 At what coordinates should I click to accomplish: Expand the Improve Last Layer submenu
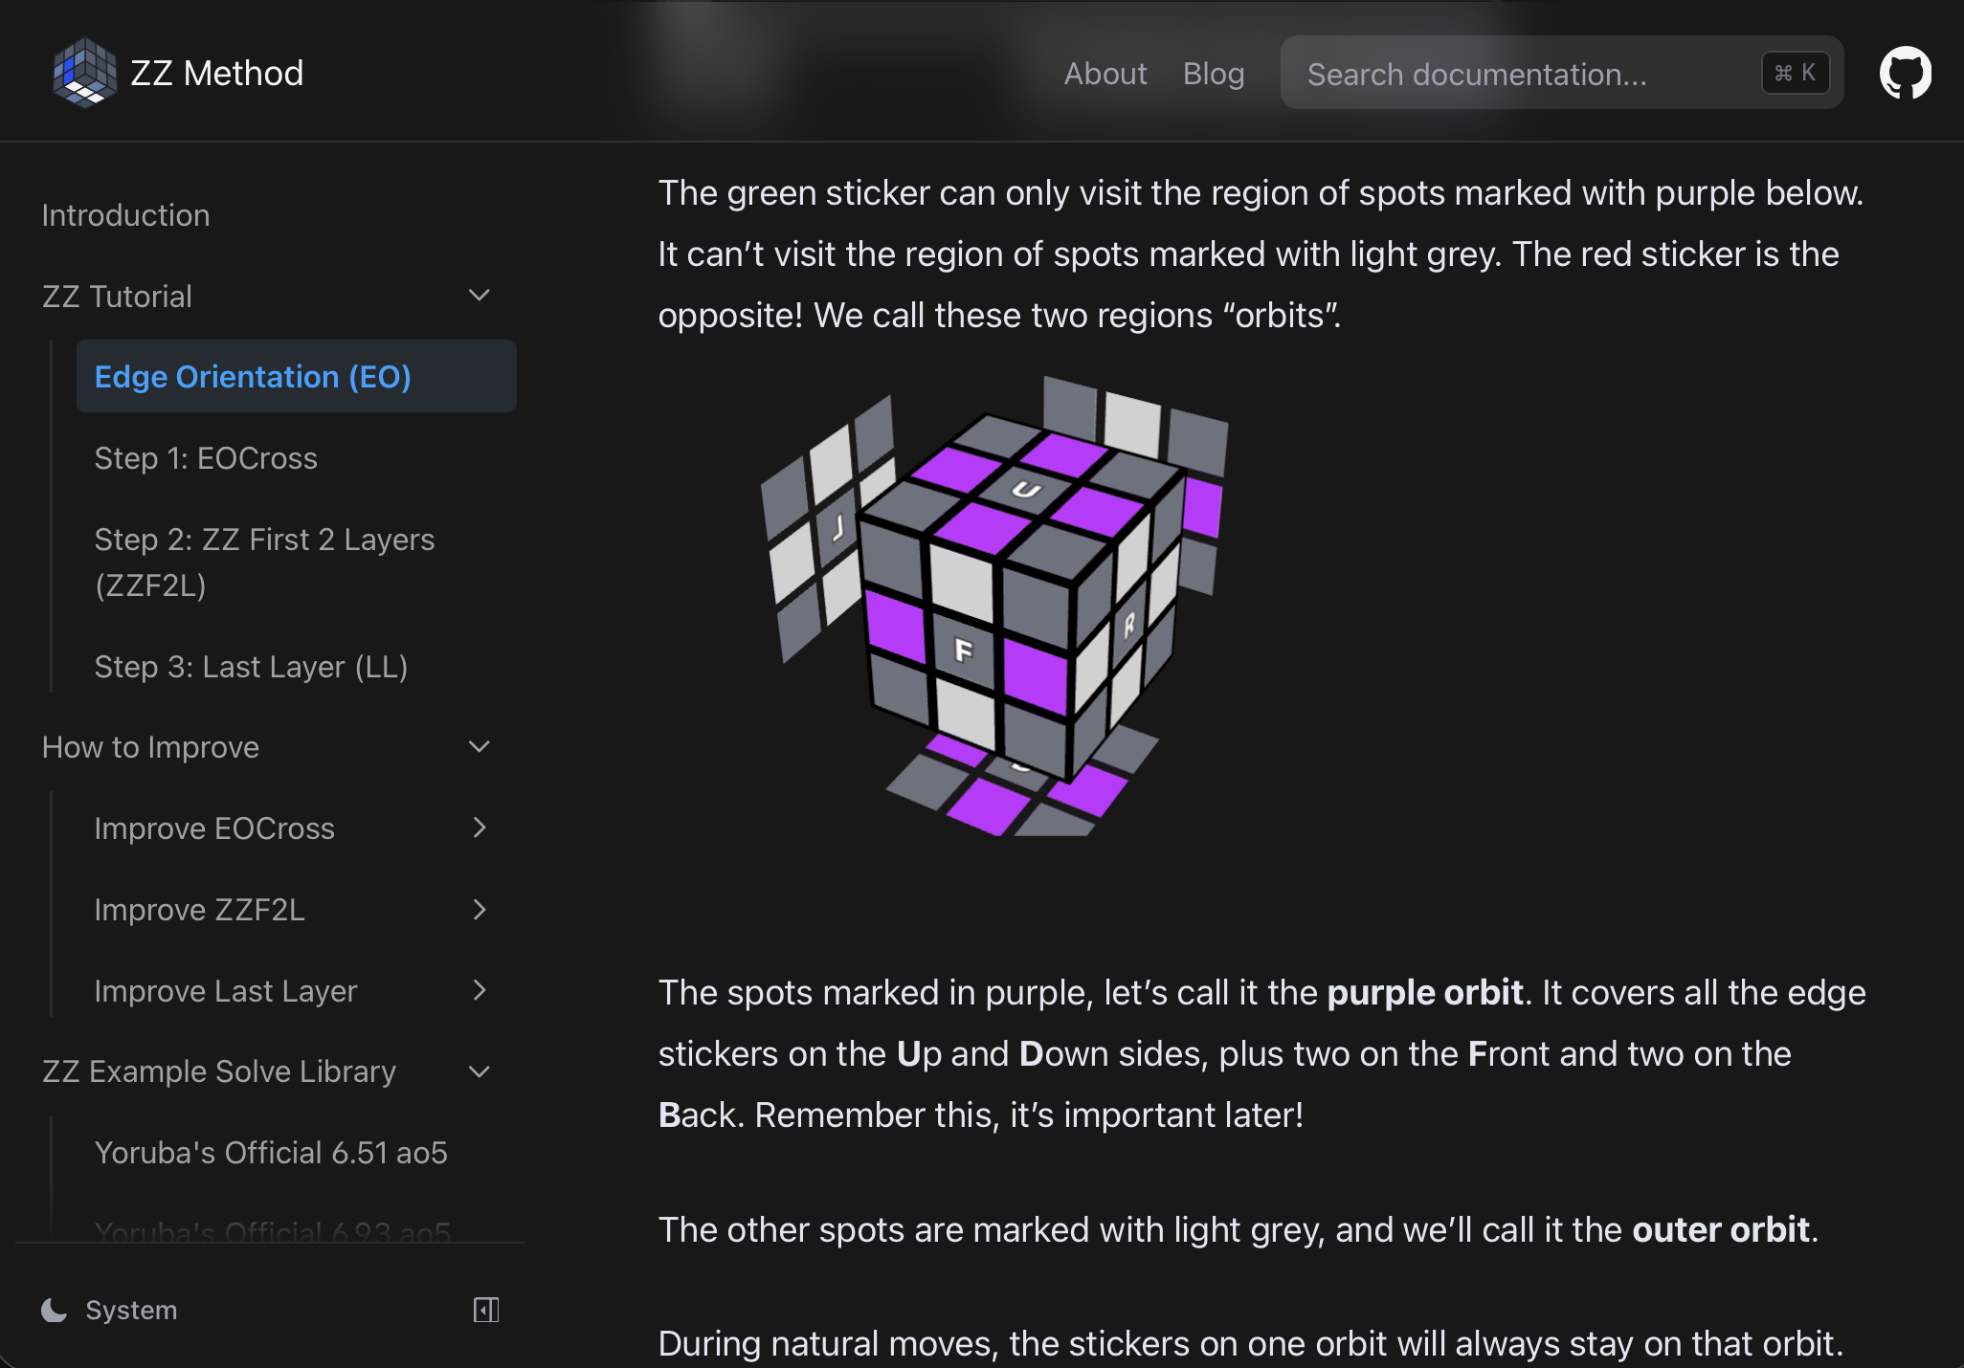tap(480, 990)
